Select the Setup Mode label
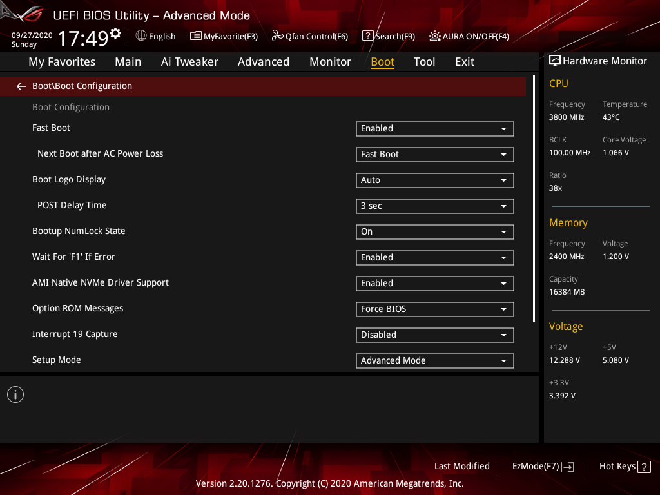Viewport: 660px width, 495px height. (x=57, y=360)
